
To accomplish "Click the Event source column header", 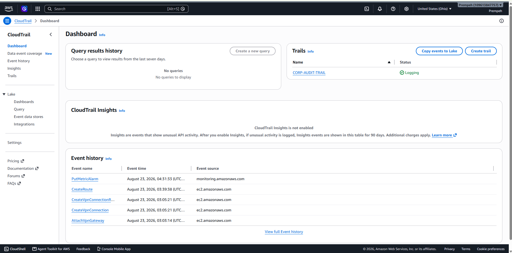I will [208, 168].
